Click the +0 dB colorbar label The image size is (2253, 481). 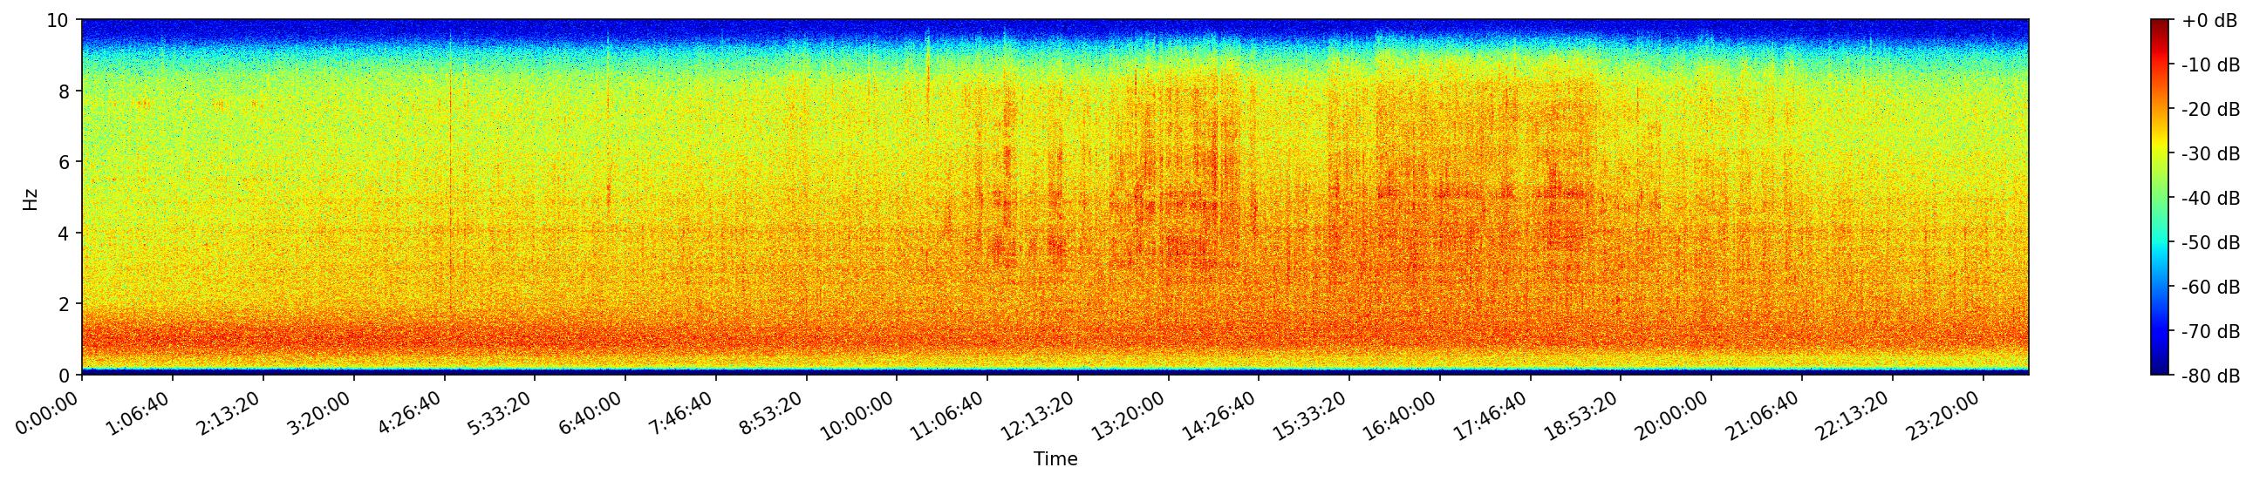click(x=2210, y=21)
